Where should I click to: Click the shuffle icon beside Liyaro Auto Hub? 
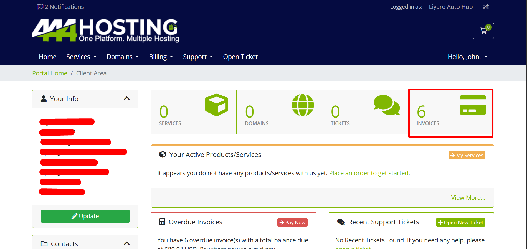pyautogui.click(x=485, y=7)
